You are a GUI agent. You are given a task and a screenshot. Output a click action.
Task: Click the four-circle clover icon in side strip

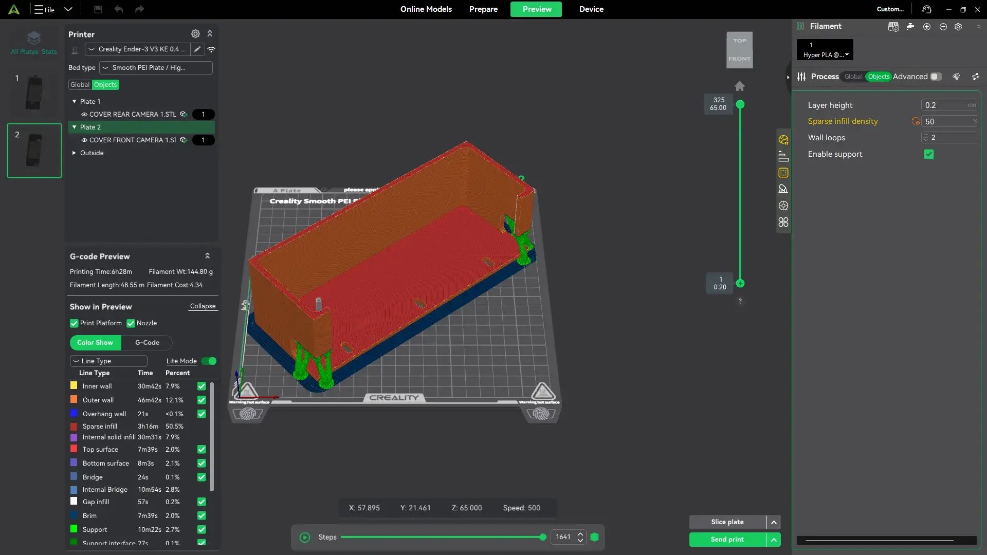[x=783, y=222]
